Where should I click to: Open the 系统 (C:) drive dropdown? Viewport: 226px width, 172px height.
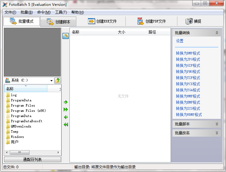point(51,80)
